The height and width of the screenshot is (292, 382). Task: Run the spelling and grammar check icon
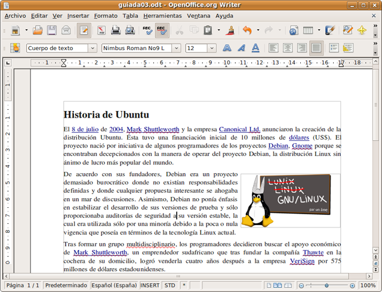pos(147,30)
